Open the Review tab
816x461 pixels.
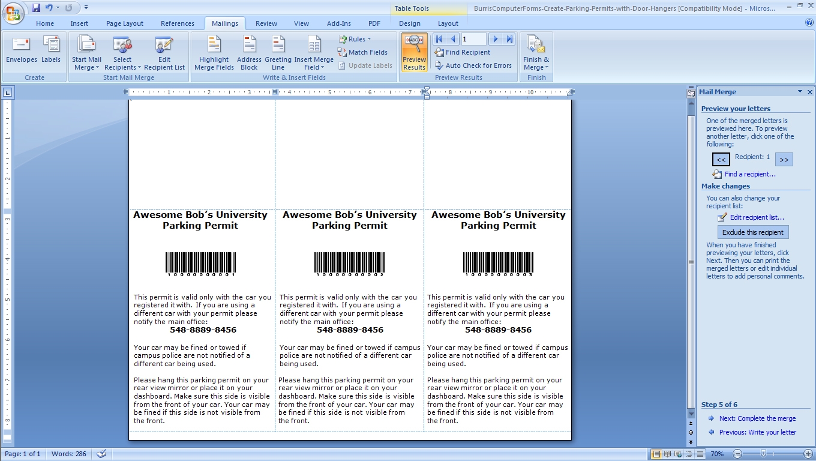266,23
